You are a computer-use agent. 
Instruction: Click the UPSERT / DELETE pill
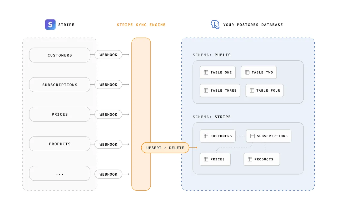pyautogui.click(x=165, y=148)
